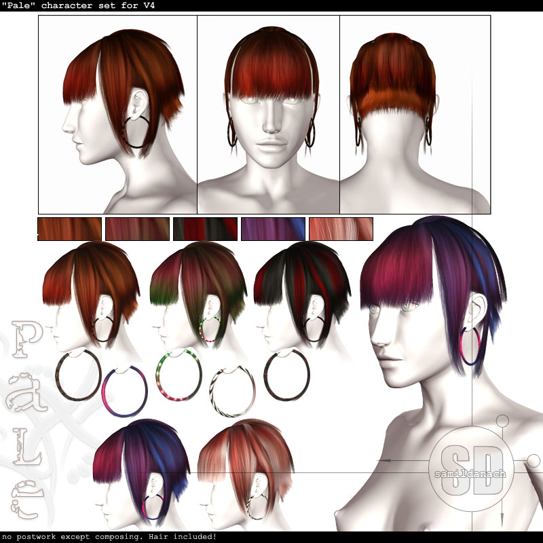The width and height of the screenshot is (543, 543).
Task: Click the "Pale" character set for V4 title
Action: (x=78, y=5)
